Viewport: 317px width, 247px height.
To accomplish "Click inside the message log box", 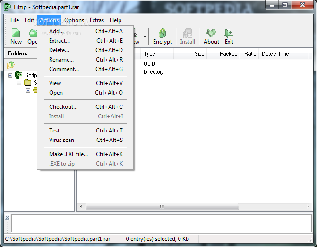I will (x=162, y=223).
